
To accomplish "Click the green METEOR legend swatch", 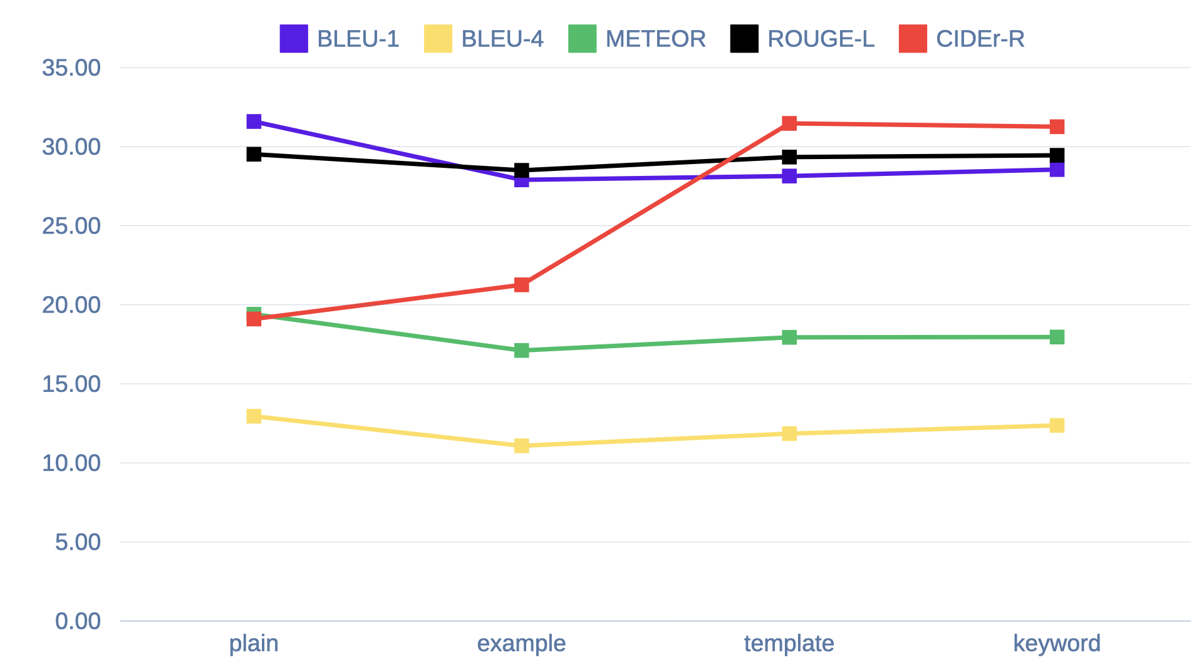I will coord(582,39).
